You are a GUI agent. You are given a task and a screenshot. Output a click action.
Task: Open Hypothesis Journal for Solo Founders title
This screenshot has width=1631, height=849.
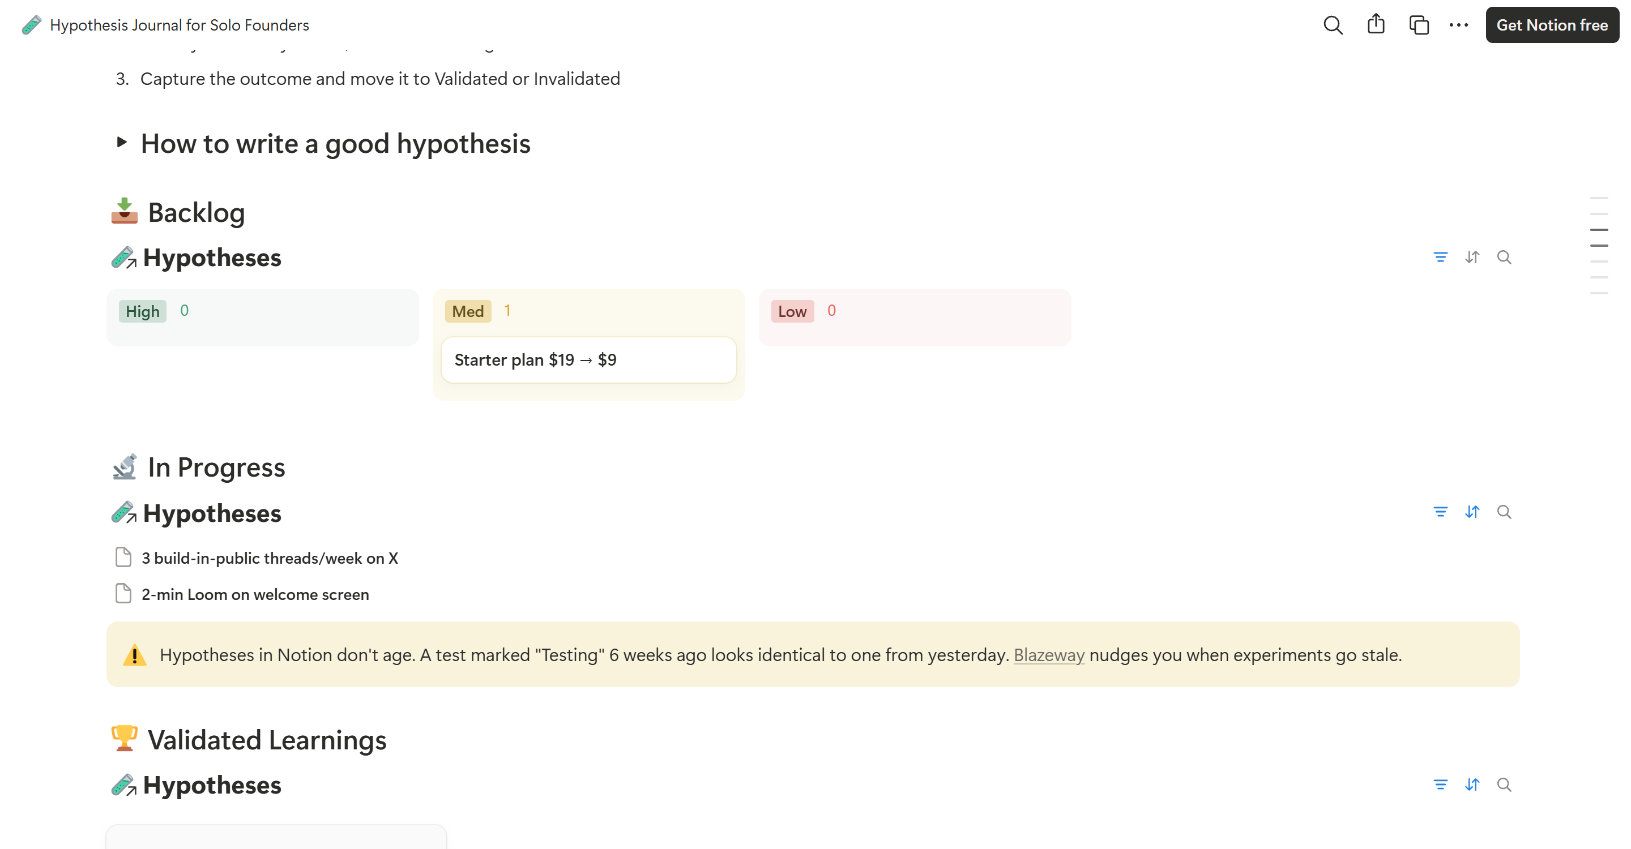(x=179, y=25)
